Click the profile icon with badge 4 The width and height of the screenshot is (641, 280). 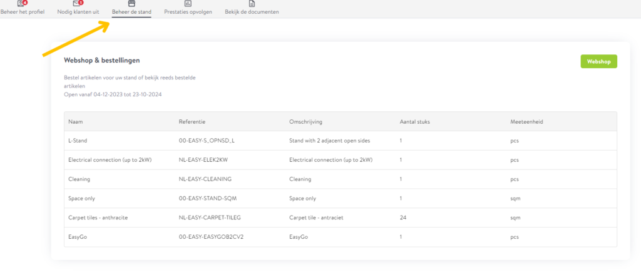pyautogui.click(x=22, y=3)
